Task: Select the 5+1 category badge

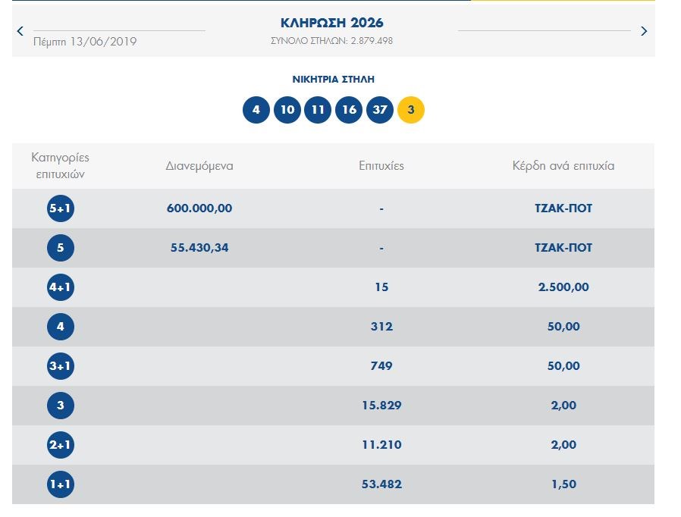Action: tap(61, 208)
